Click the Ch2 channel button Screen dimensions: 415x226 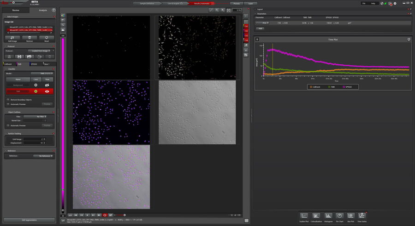coord(246,31)
